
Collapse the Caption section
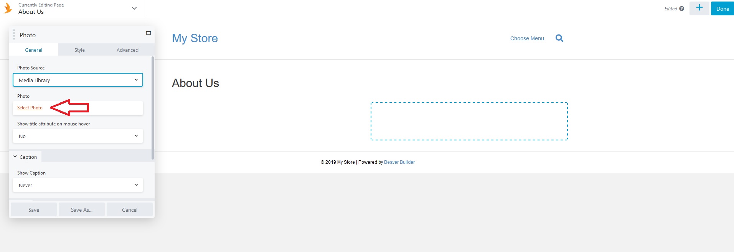point(25,156)
